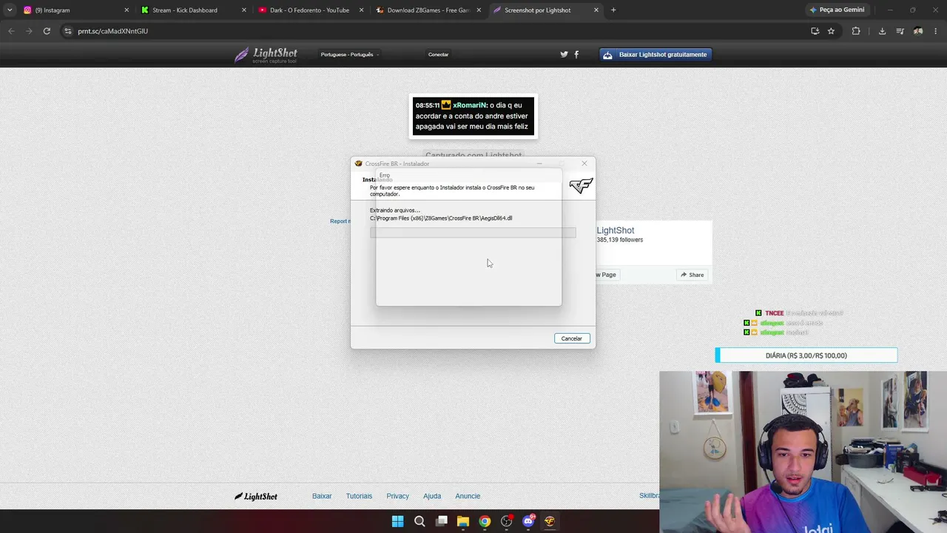The image size is (947, 533).
Task: View site information icon in address bar
Action: (68, 31)
